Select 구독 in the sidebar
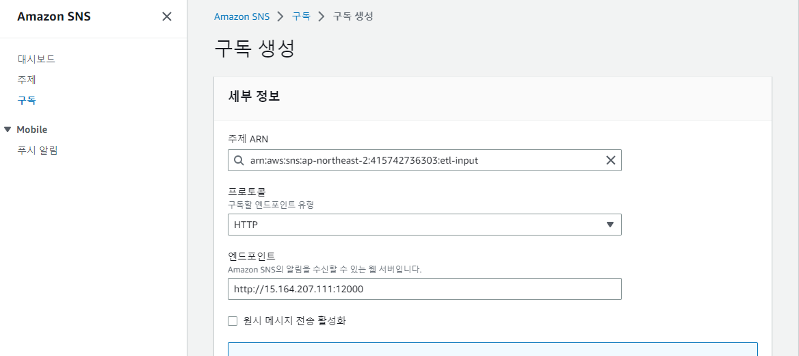Screen dimensions: 799x356 [27, 101]
